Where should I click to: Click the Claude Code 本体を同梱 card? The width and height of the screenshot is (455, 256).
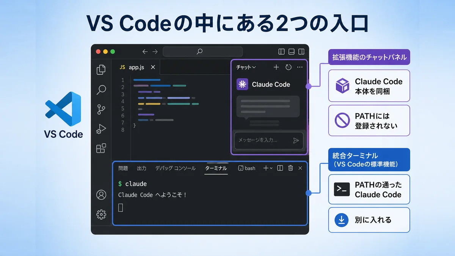coord(369,86)
